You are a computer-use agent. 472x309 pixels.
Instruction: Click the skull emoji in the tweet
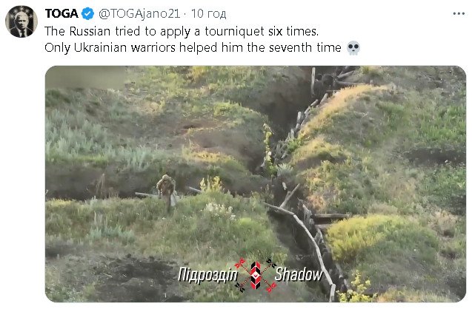pos(353,48)
